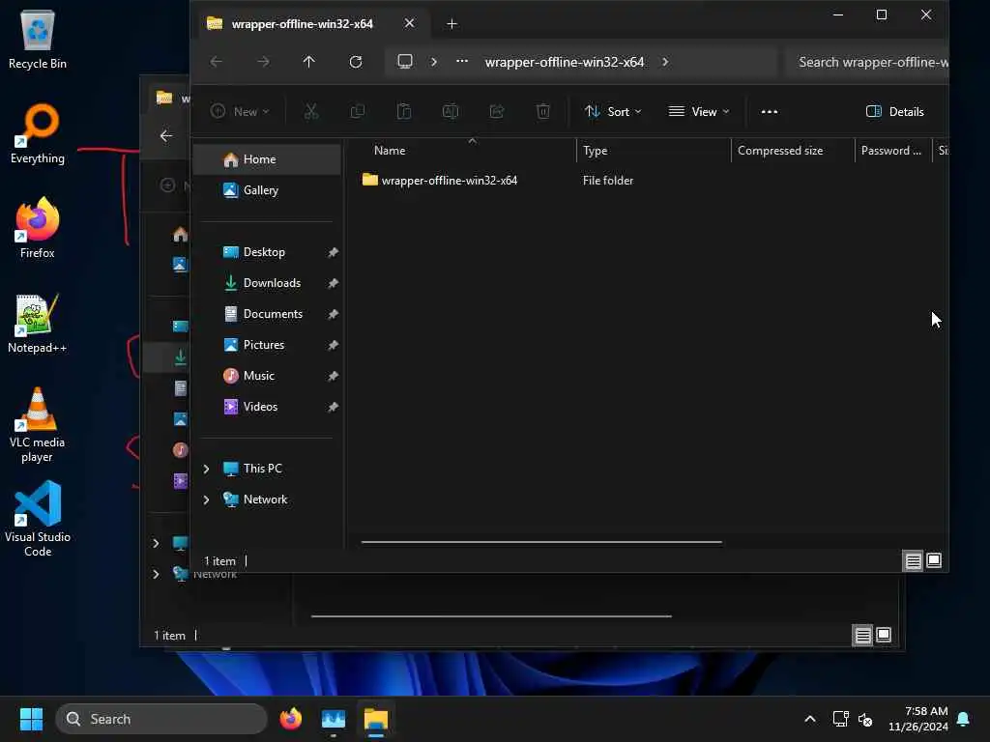Open See more ellipsis in toolbar
This screenshot has height=742, width=990.
pyautogui.click(x=769, y=112)
